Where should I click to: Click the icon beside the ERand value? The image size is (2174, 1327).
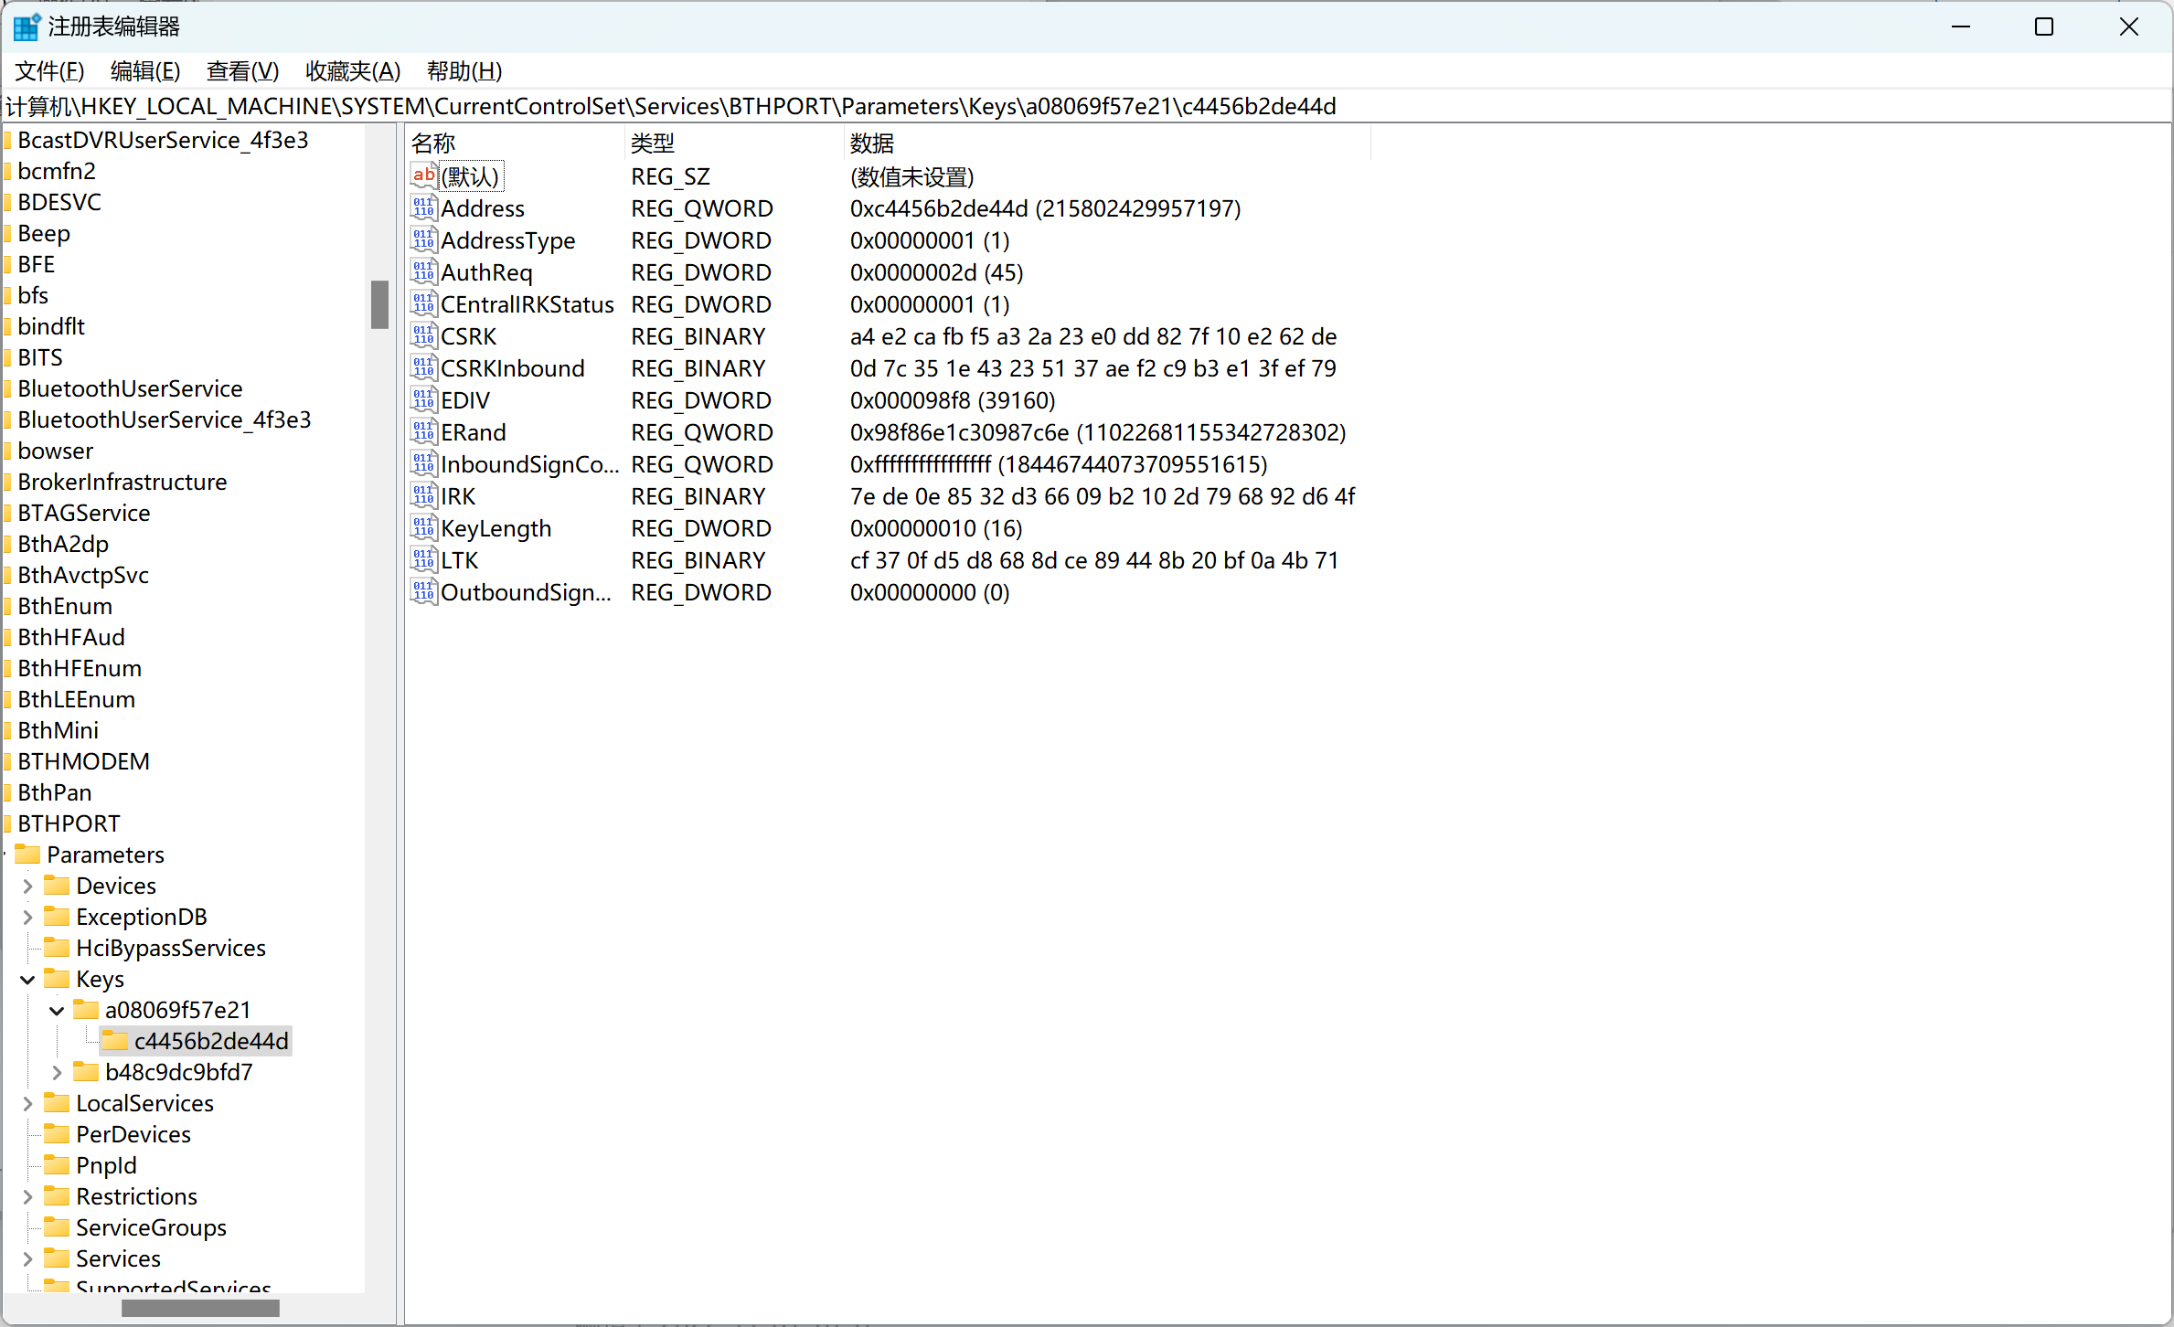coord(423,432)
